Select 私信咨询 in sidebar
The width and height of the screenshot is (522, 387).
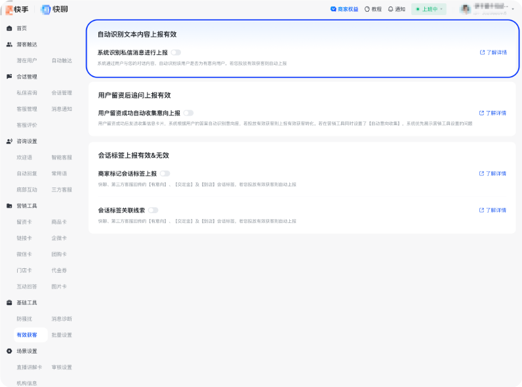point(27,93)
